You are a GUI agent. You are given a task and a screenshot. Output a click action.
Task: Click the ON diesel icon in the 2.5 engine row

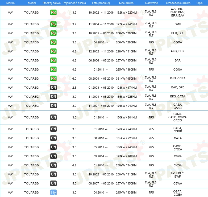pyautogui.click(x=53, y=88)
